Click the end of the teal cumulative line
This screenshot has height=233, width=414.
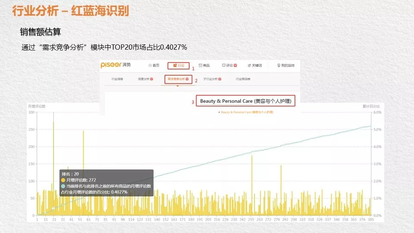click(x=370, y=126)
